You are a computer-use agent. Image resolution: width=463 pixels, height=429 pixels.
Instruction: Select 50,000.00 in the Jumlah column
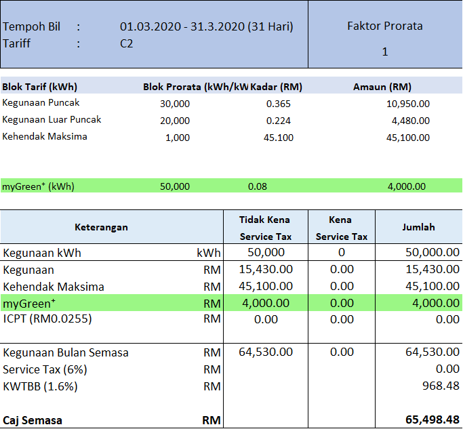(x=432, y=252)
